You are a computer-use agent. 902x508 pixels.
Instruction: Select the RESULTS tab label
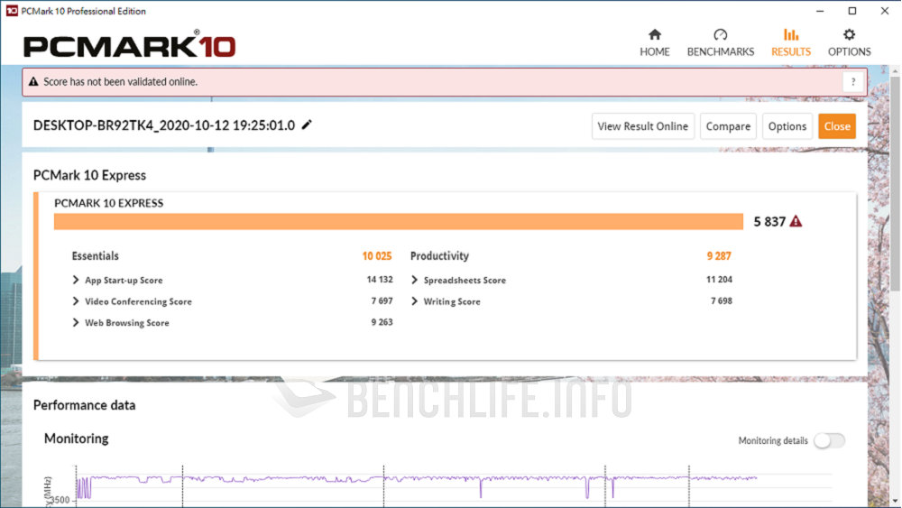[x=791, y=51]
